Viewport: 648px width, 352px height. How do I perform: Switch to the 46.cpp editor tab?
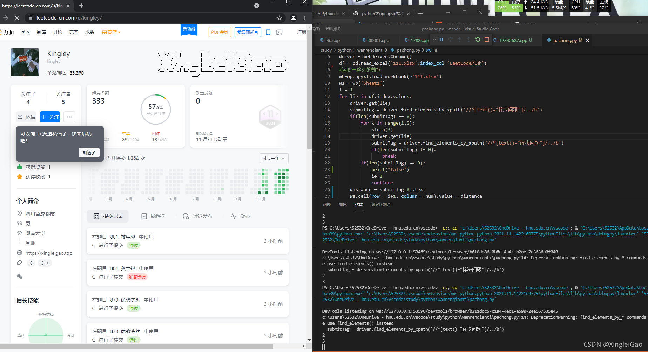click(330, 40)
